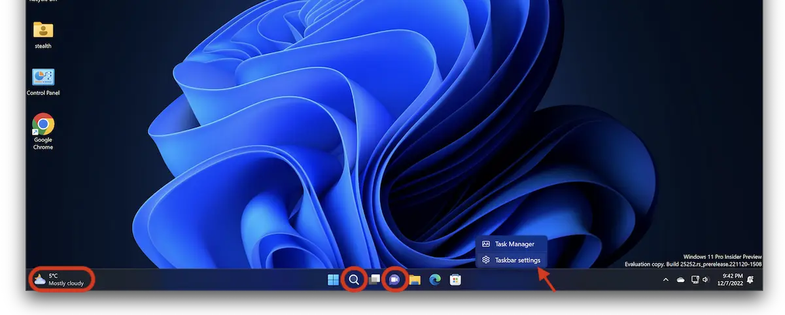This screenshot has height=315, width=785.
Task: Open File Explorer from the taskbar
Action: (415, 280)
